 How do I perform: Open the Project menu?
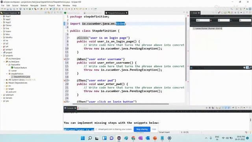tap(52, 6)
